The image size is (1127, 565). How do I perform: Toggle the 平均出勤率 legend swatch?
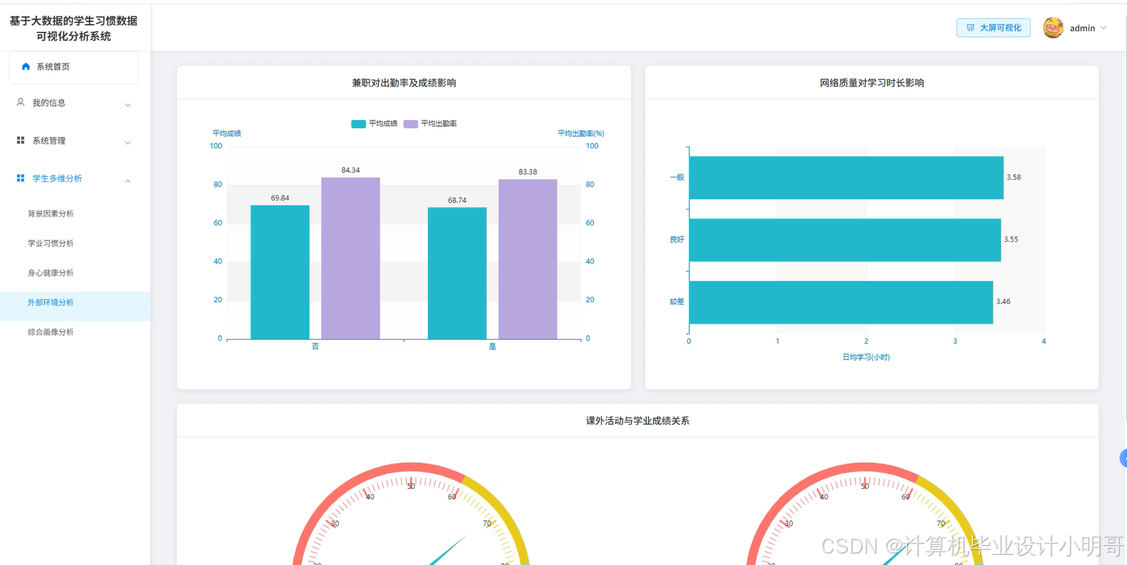pos(411,124)
